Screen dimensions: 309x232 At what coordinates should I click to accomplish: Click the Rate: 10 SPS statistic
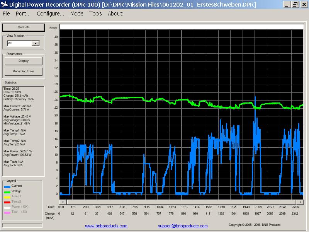12,92
